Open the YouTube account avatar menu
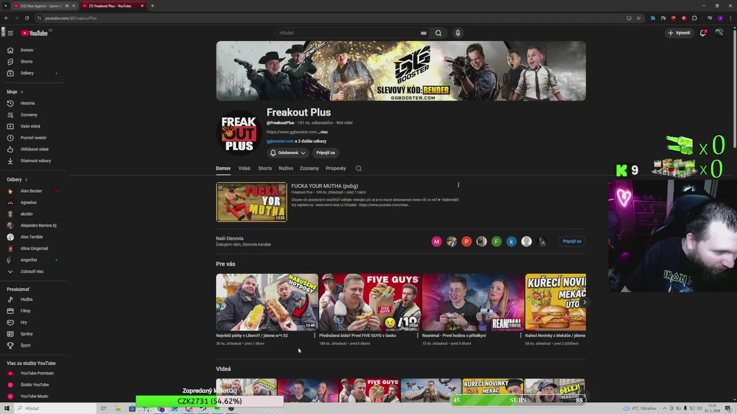 [719, 33]
